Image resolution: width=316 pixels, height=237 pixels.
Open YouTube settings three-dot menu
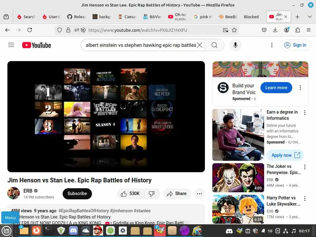pyautogui.click(x=272, y=45)
